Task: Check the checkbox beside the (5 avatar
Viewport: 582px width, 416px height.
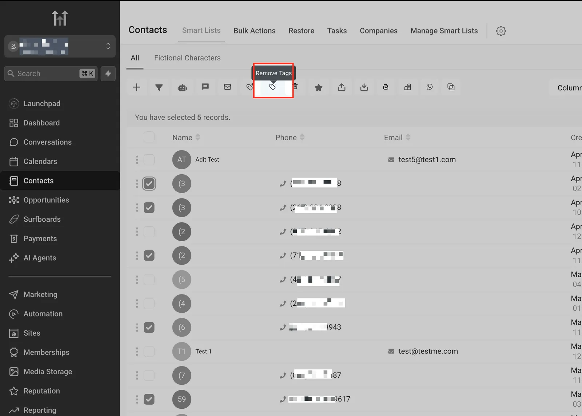Action: [149, 280]
